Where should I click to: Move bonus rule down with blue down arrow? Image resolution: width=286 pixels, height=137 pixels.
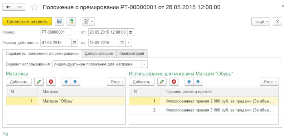tap(198, 82)
